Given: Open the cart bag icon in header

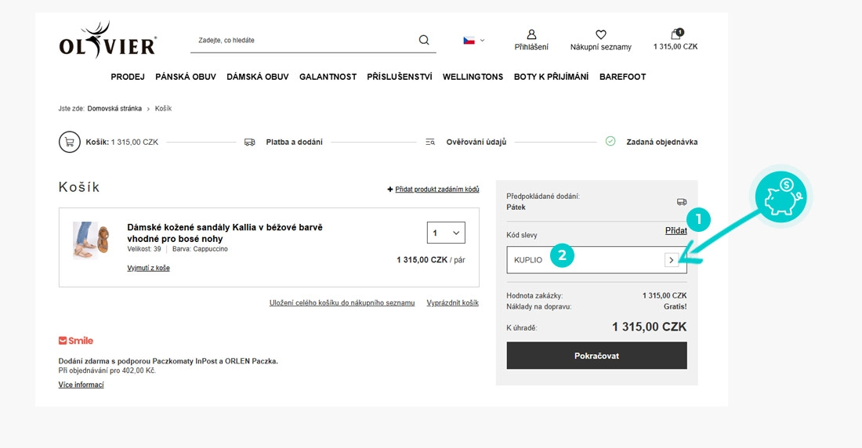Looking at the screenshot, I should coord(676,34).
